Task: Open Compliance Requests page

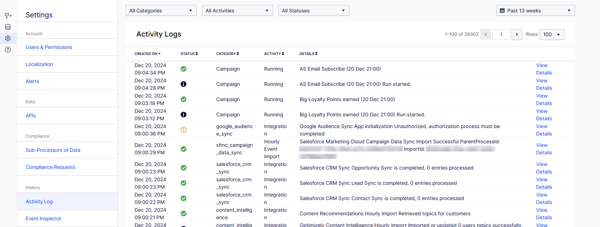Action: (x=50, y=167)
